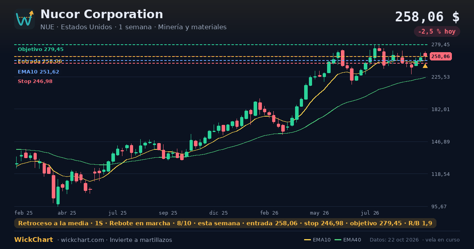The height and width of the screenshot is (249, 474).
Task: Open the wickchart.com footer link
Action: click(x=82, y=240)
